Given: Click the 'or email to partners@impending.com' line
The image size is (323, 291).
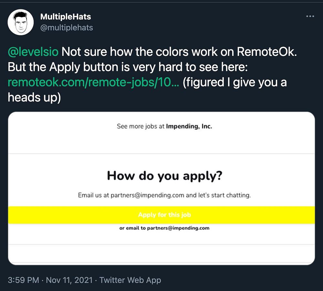Looking at the screenshot, I should coord(164,228).
